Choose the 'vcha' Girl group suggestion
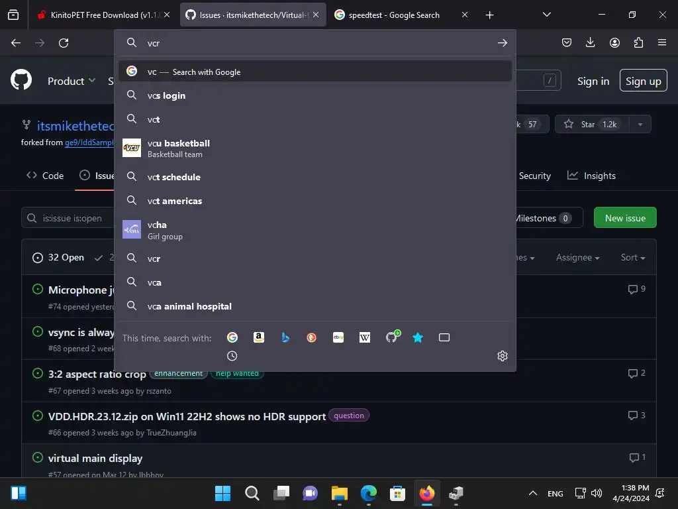Screen dimensions: 678x509 coord(315,230)
